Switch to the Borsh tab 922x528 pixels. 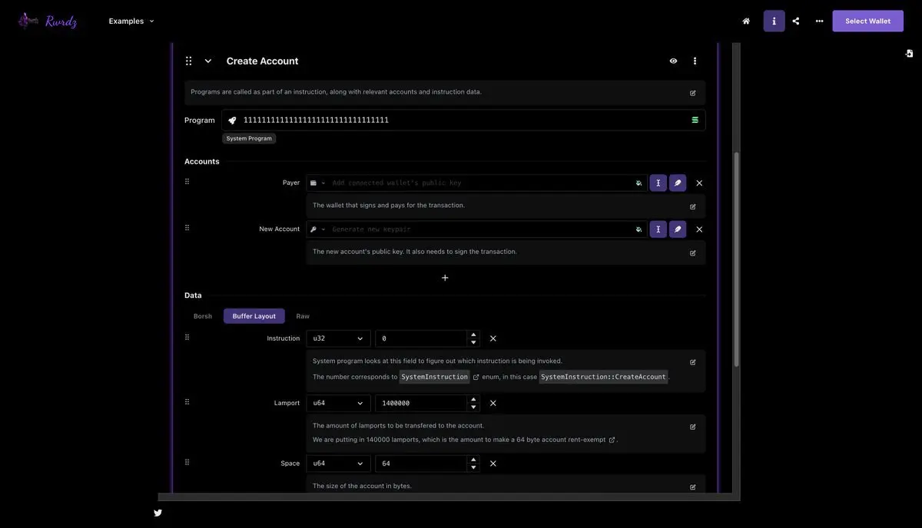(203, 316)
